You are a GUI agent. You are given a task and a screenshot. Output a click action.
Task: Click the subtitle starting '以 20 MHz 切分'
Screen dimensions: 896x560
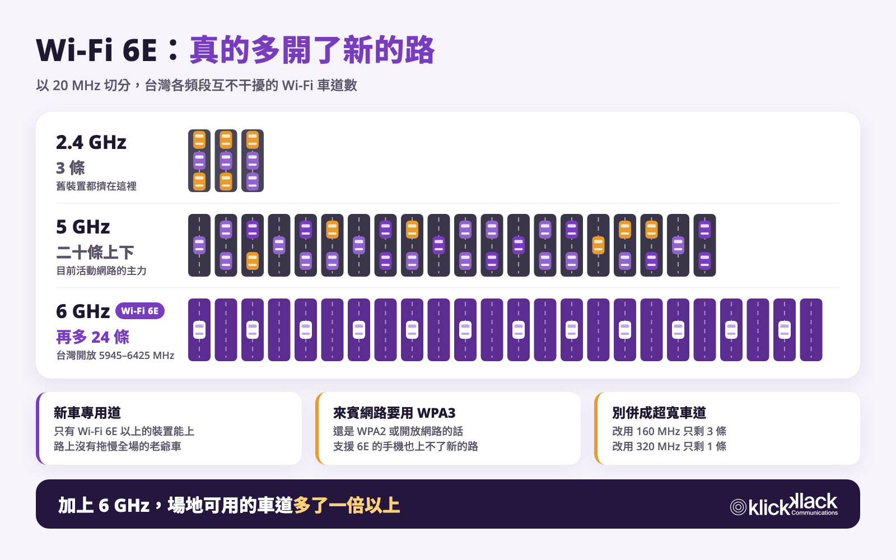[x=197, y=85]
